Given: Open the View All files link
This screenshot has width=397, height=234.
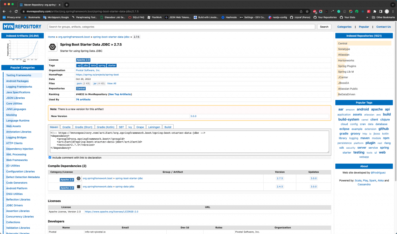Looking at the screenshot, I should pyautogui.click(x=112, y=83).
